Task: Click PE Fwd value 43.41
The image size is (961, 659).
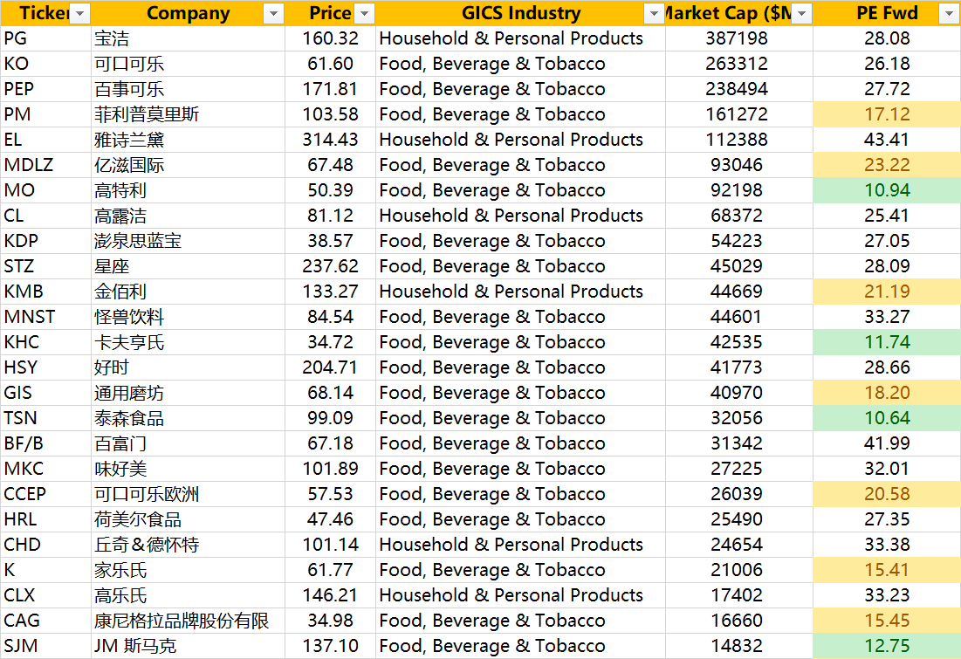Action: [x=887, y=140]
